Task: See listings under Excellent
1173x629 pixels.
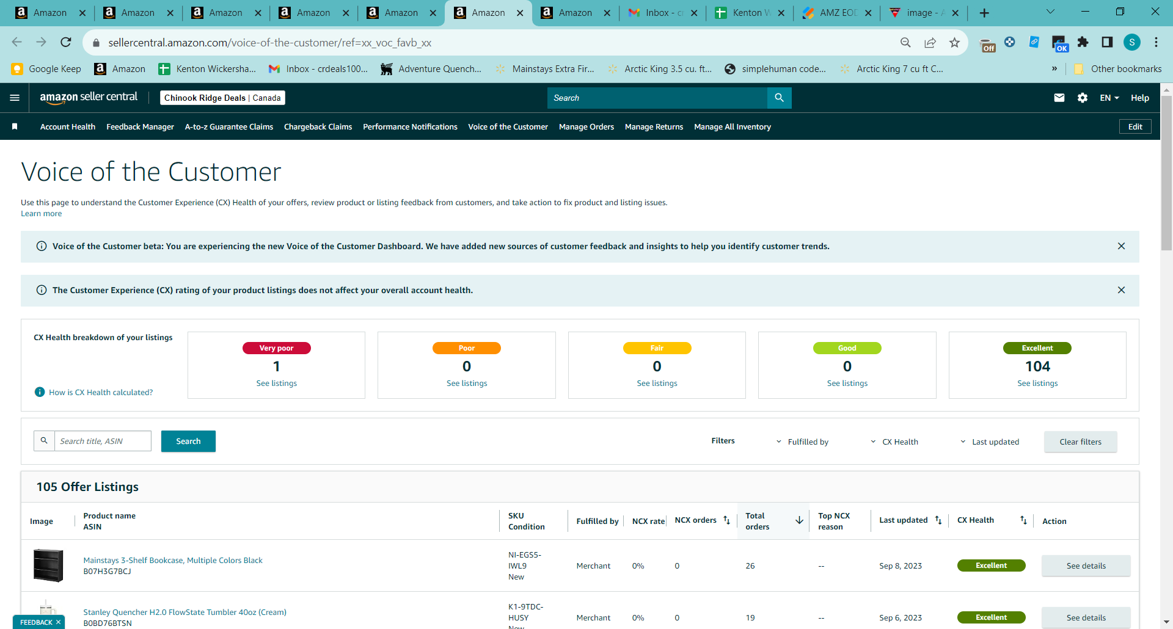Action: click(1037, 383)
